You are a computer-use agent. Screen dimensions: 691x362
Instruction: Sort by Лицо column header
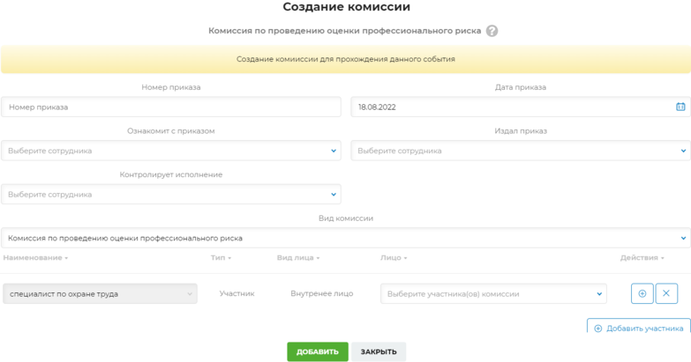[x=394, y=258]
